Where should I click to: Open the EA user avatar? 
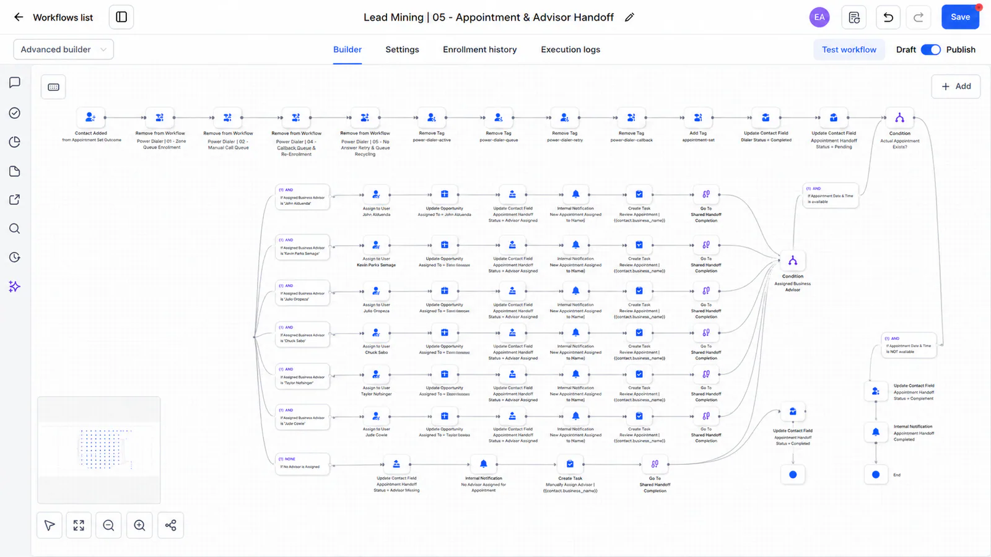[x=819, y=17]
